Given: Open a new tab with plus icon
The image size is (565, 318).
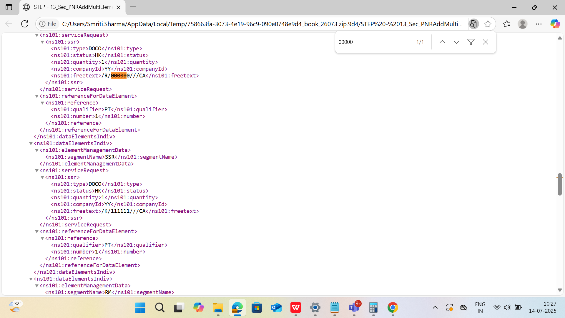Looking at the screenshot, I should click(133, 7).
